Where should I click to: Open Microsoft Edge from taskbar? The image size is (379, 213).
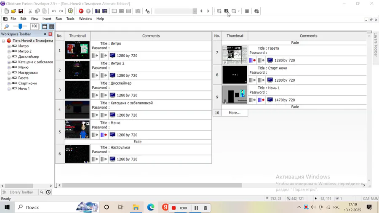coord(151,208)
